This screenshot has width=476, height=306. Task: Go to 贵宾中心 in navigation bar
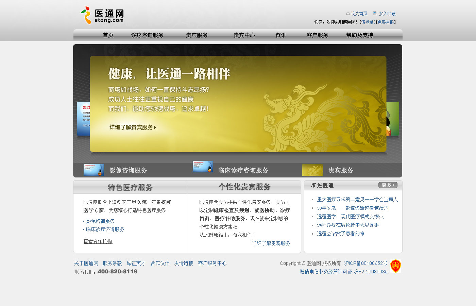tap(244, 35)
